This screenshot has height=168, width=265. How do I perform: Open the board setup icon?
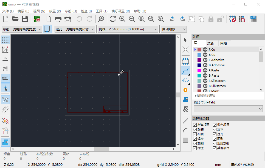coord(37,19)
